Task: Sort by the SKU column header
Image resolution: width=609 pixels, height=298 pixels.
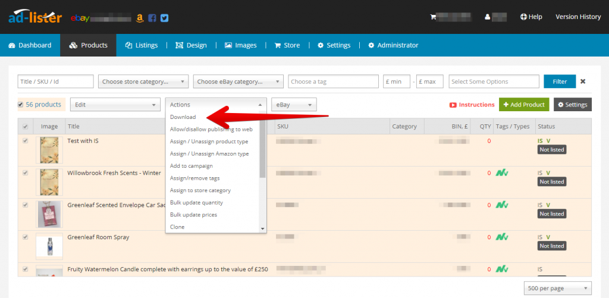Action: click(282, 126)
